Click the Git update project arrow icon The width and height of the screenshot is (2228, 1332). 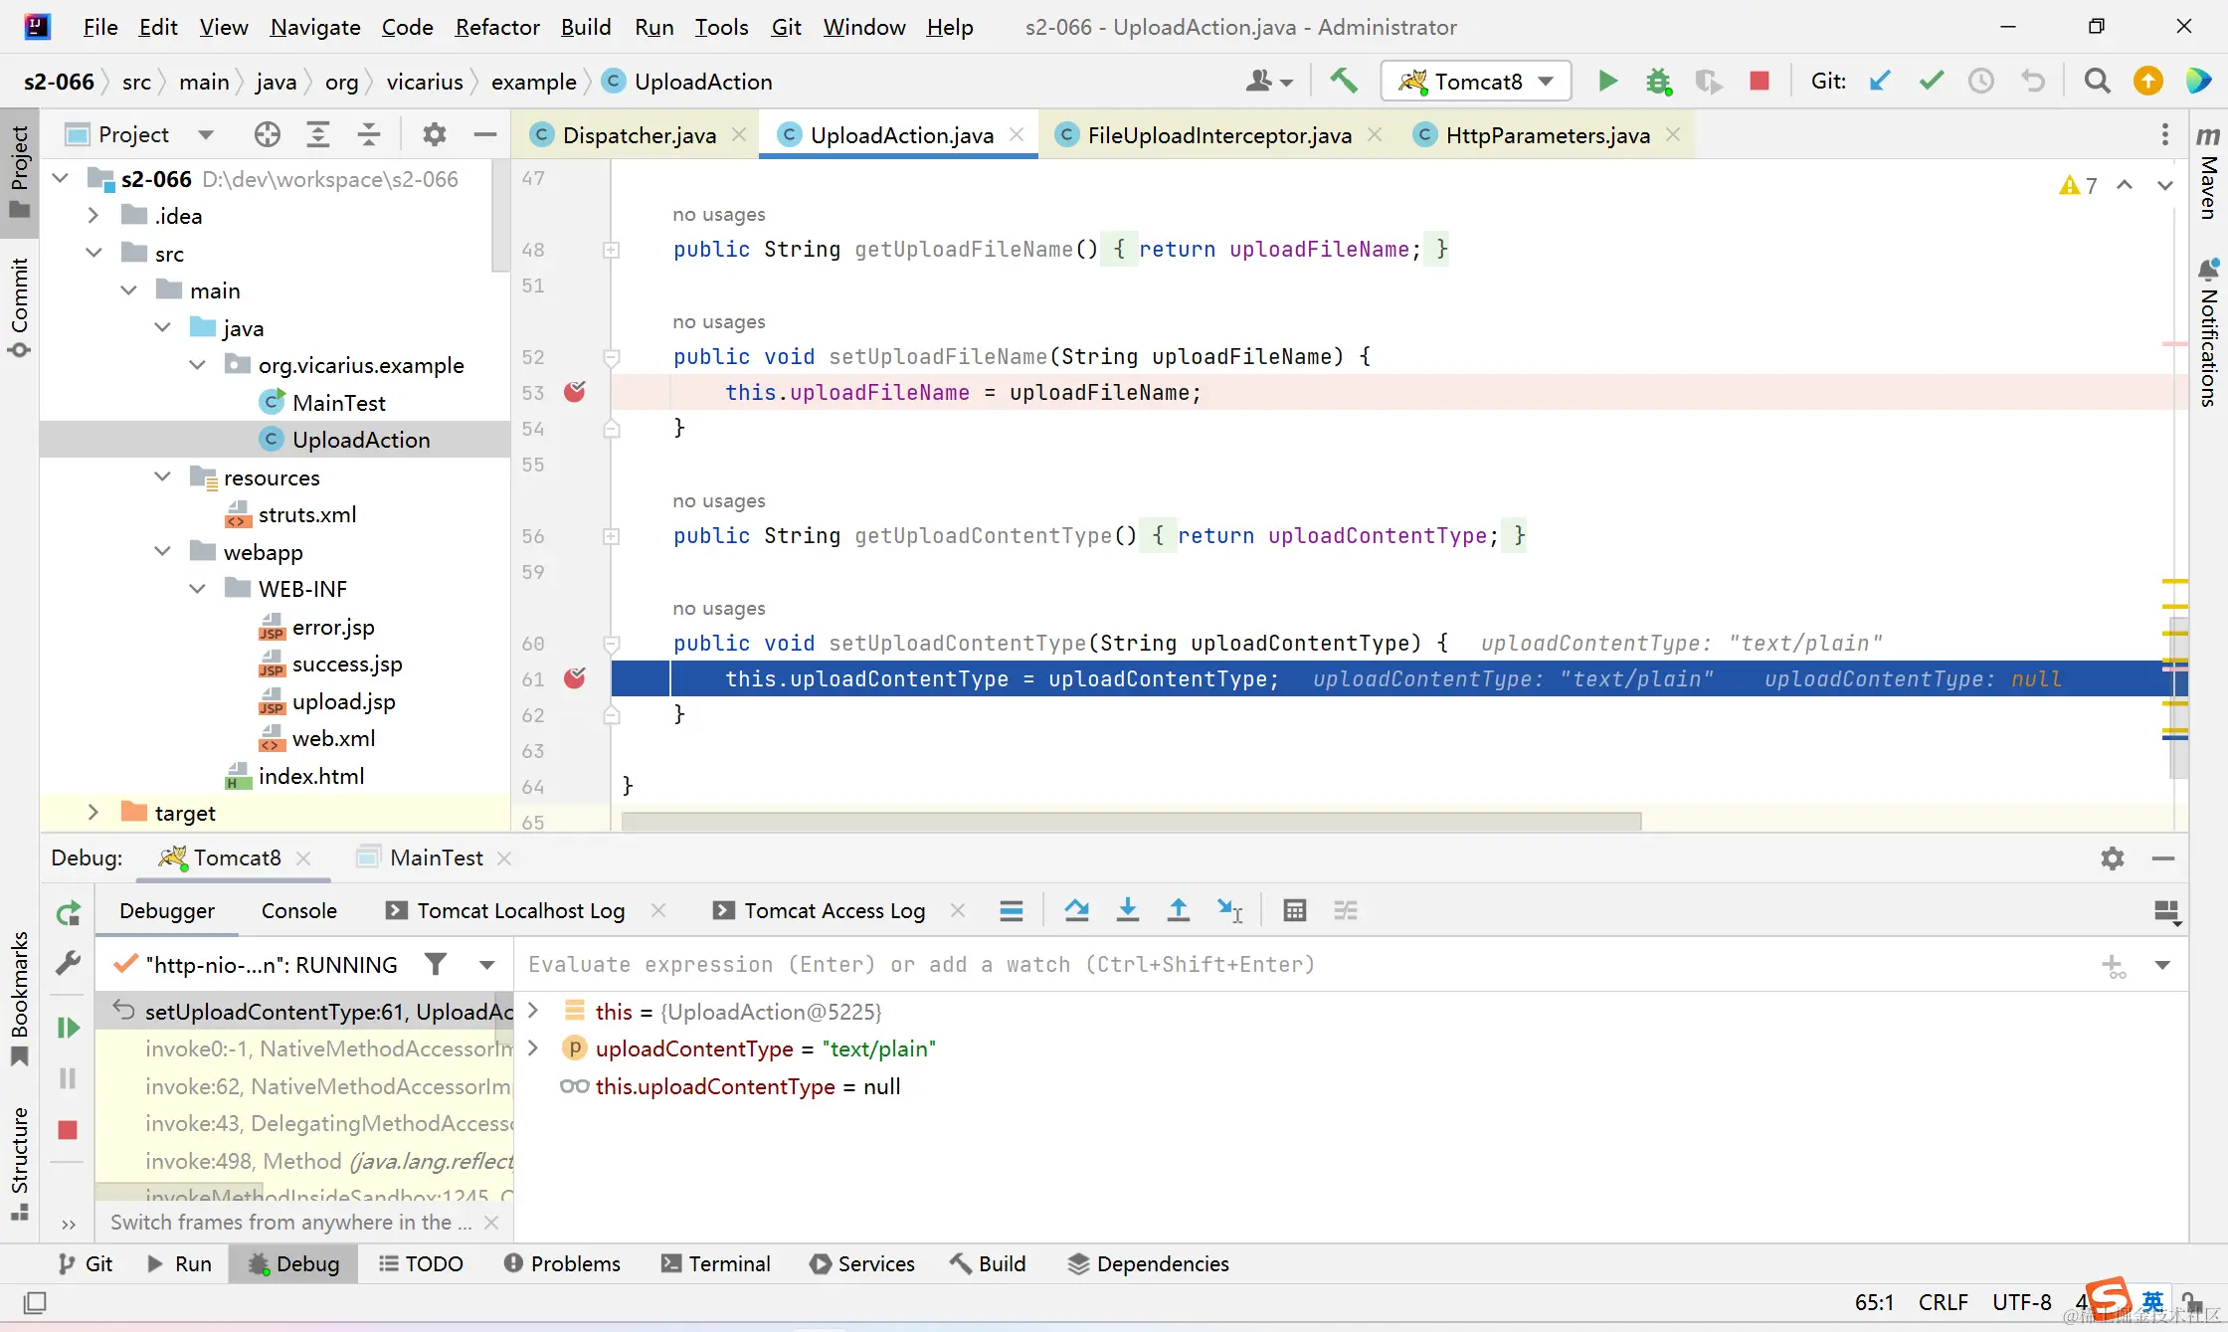[x=1880, y=81]
